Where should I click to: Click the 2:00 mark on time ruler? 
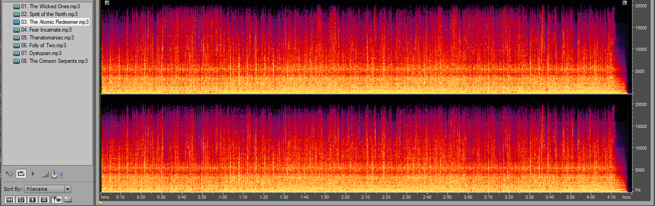(x=345, y=197)
